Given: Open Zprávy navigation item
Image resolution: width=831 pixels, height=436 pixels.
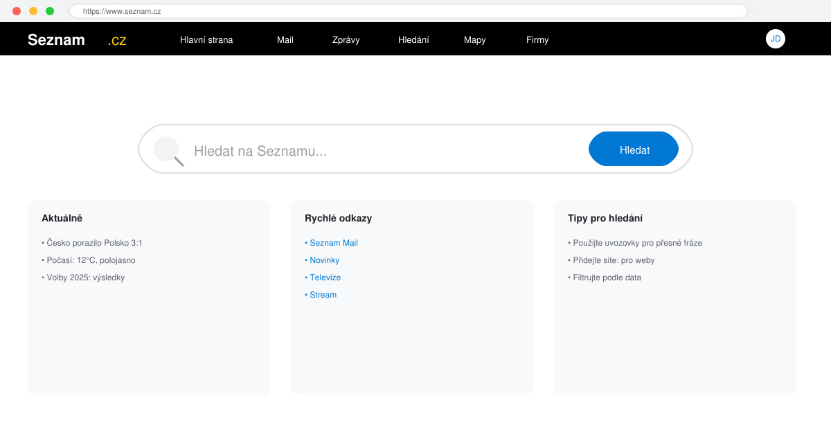Looking at the screenshot, I should pos(346,40).
